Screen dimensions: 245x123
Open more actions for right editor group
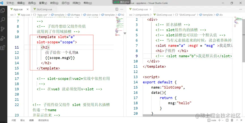240,9
